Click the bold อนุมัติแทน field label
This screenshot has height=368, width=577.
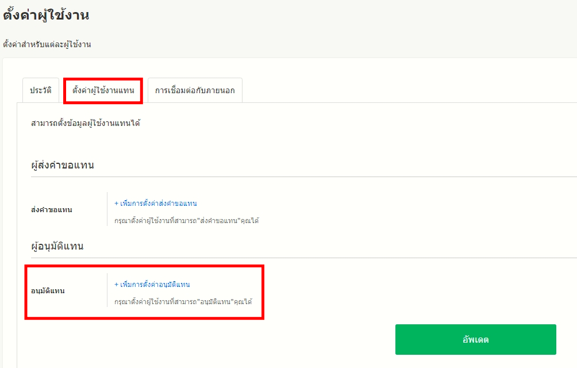[48, 291]
